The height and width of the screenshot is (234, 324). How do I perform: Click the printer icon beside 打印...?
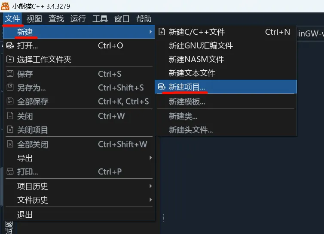click(x=10, y=172)
